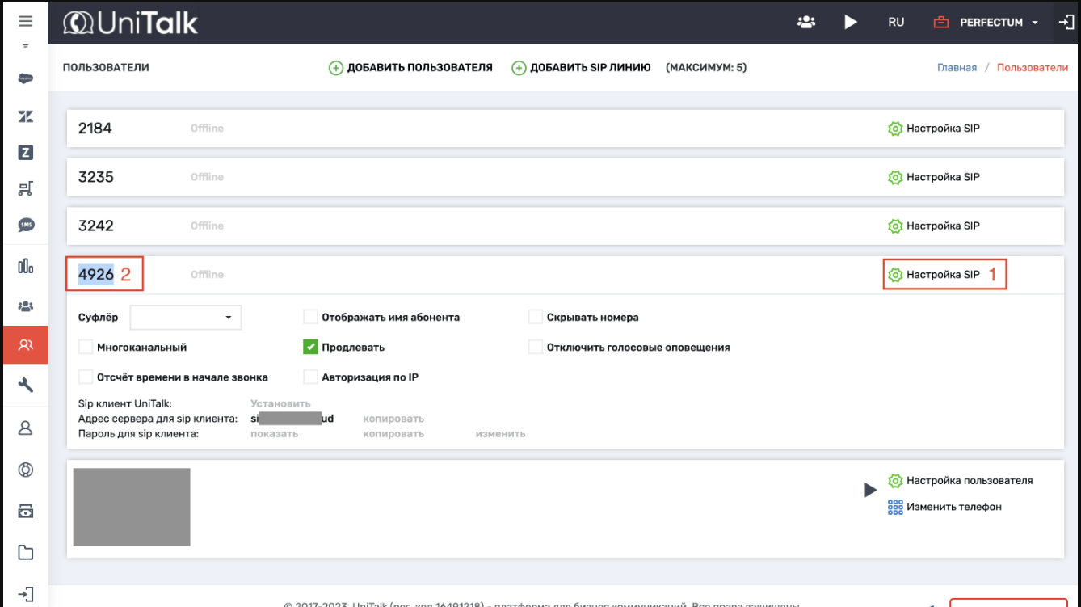Open statistics bar chart sidebar icon

[26, 266]
